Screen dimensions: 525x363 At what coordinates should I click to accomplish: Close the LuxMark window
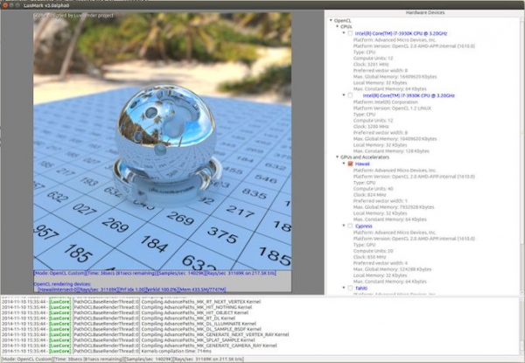[7, 4]
